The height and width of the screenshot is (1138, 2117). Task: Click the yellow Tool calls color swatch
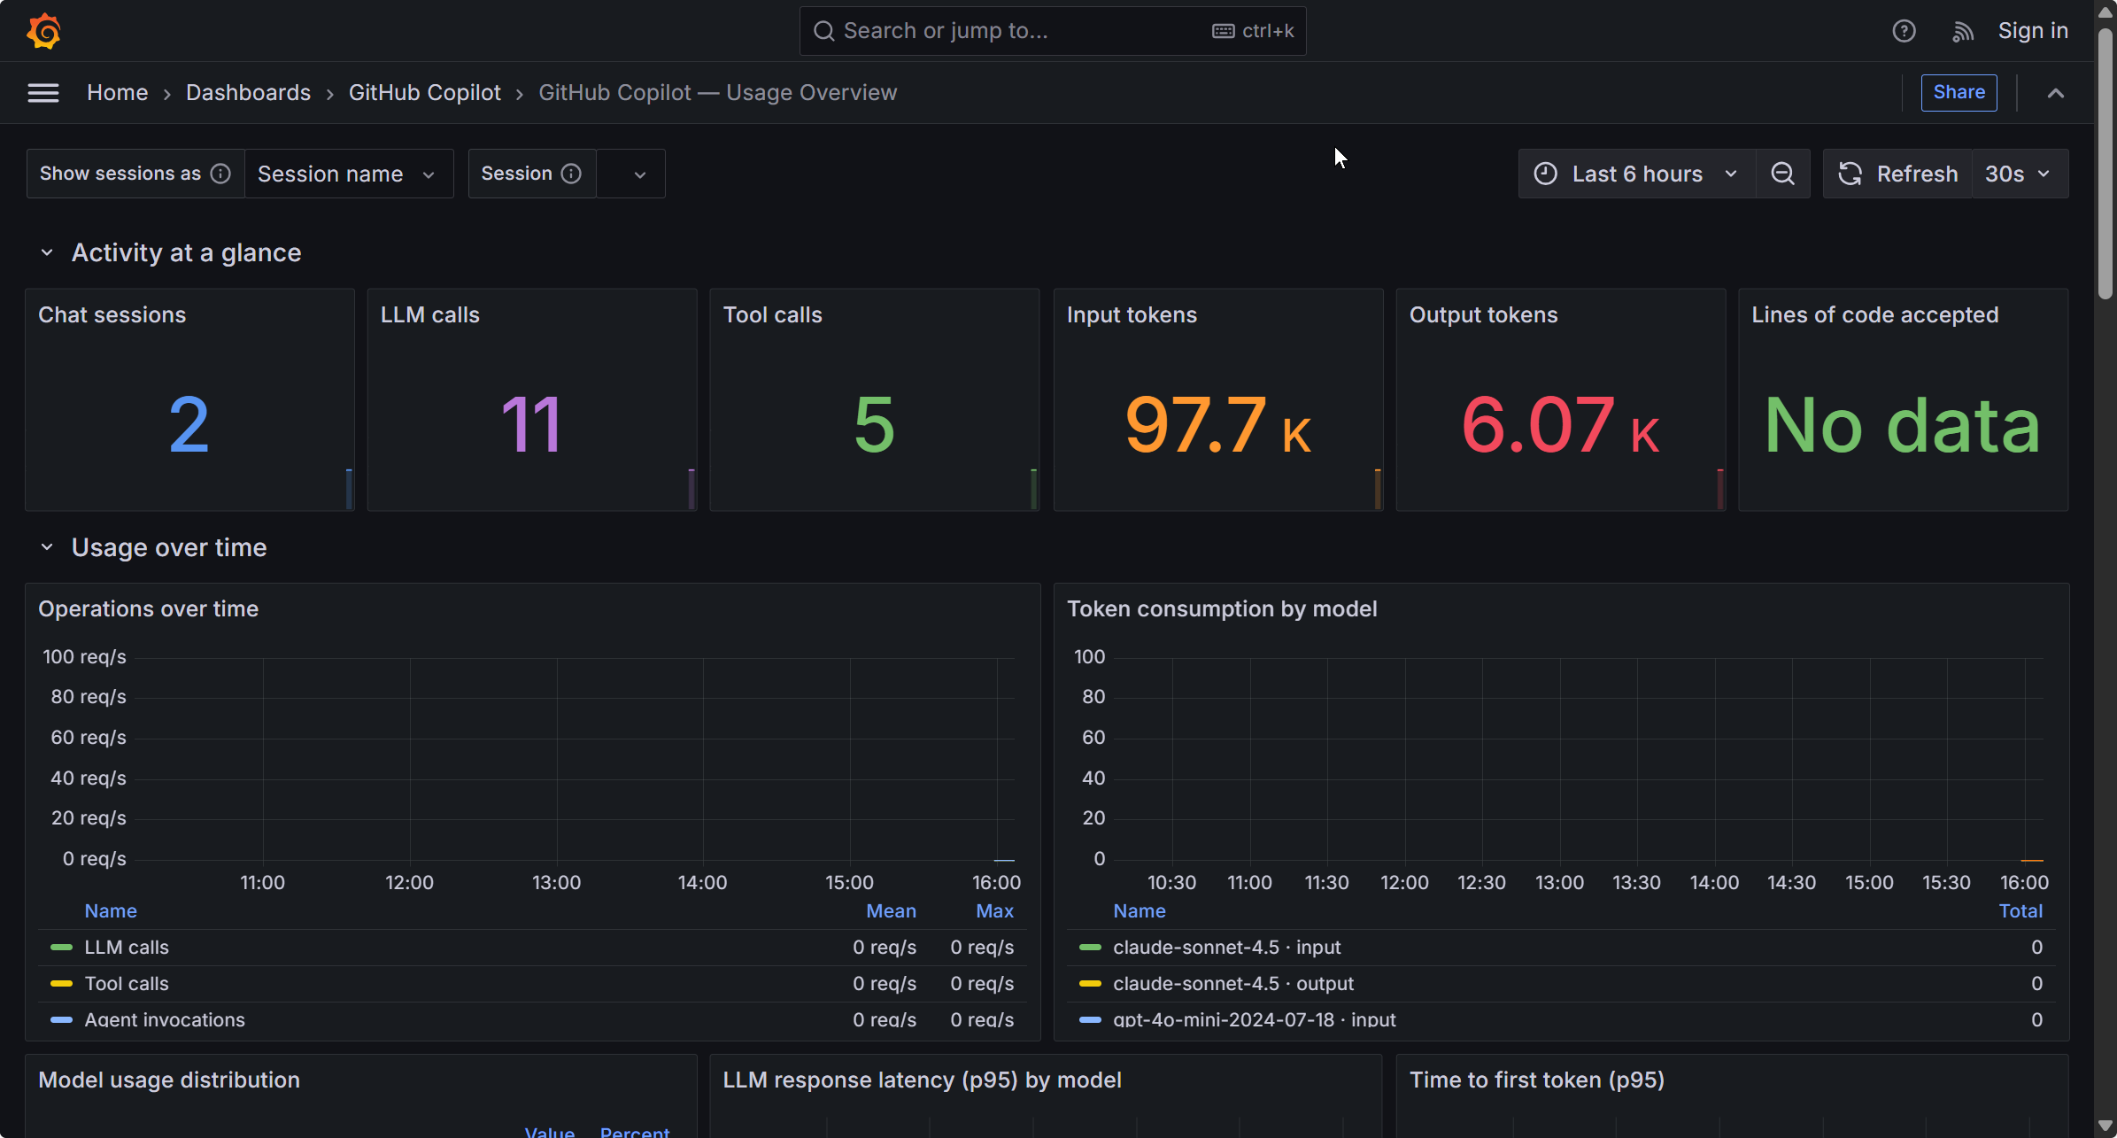[61, 983]
